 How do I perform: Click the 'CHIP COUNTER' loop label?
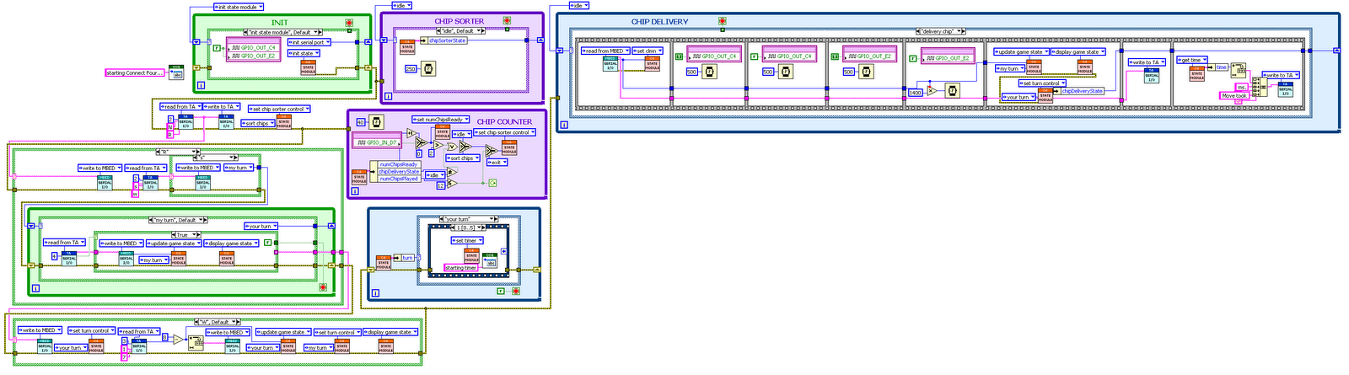point(504,121)
